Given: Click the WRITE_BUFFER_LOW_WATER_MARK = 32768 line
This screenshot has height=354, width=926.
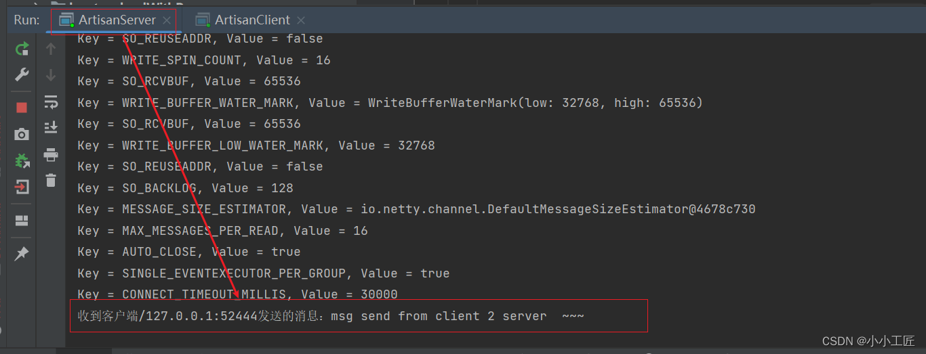Looking at the screenshot, I should (x=256, y=146).
